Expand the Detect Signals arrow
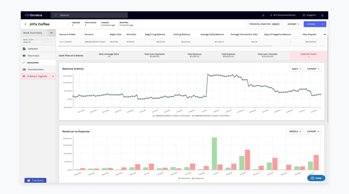 coord(53,76)
